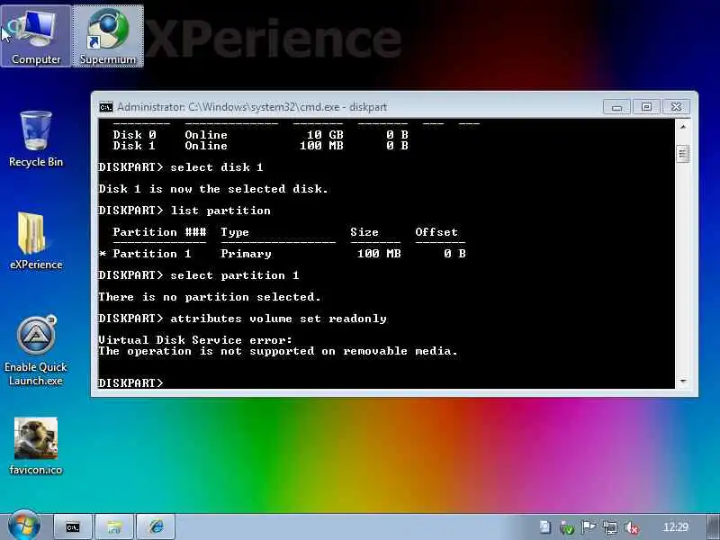Screen dimensions: 720x540
Task: Launch Internet Explorer from the taskbar
Action: coord(156,526)
